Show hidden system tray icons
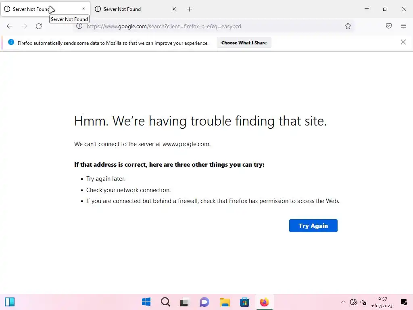The image size is (413, 310). point(343,302)
